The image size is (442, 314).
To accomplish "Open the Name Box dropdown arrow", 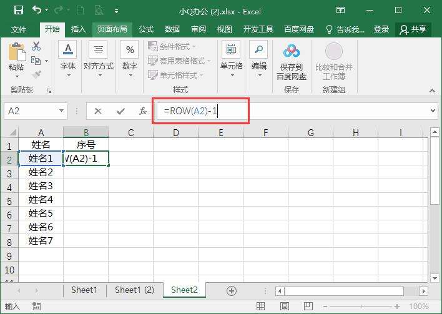I will tap(61, 110).
